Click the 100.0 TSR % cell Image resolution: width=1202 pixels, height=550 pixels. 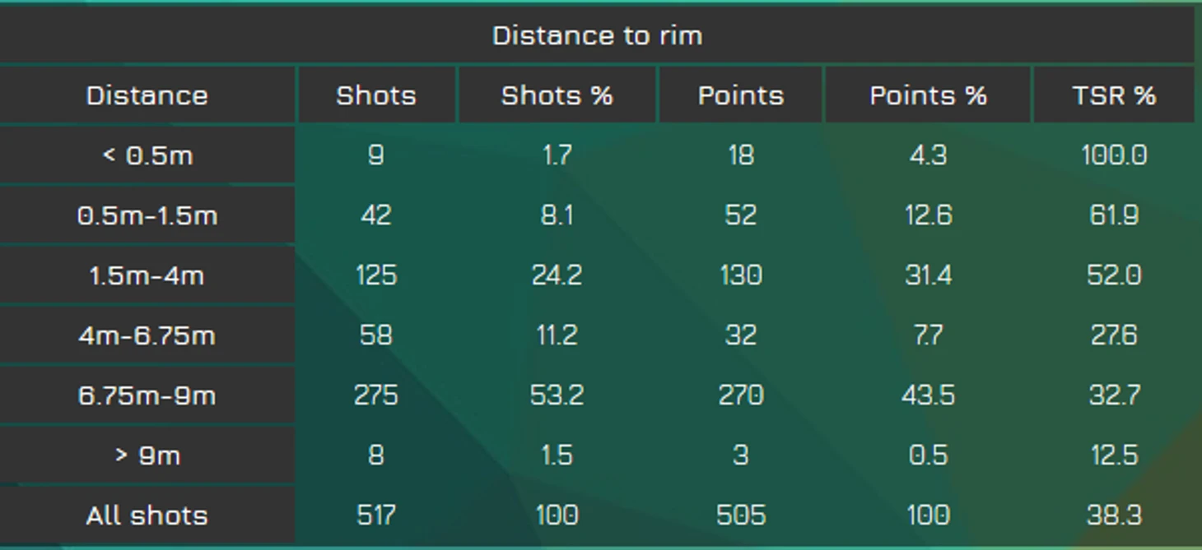click(x=1113, y=155)
